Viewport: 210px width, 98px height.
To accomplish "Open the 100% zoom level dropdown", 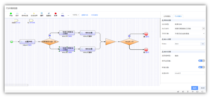I will coord(75,15).
